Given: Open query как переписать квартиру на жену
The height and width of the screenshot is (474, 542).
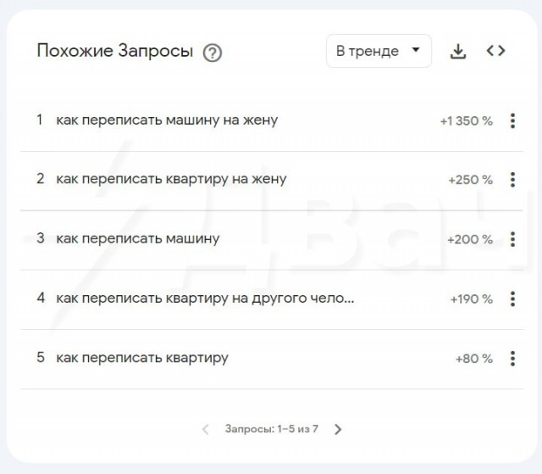Looking at the screenshot, I should pyautogui.click(x=171, y=180).
